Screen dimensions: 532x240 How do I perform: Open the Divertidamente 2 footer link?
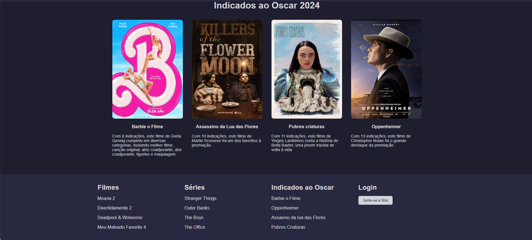tap(114, 208)
